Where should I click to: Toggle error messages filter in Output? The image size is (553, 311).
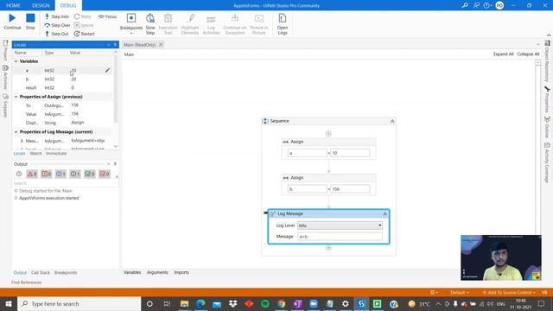pos(32,174)
